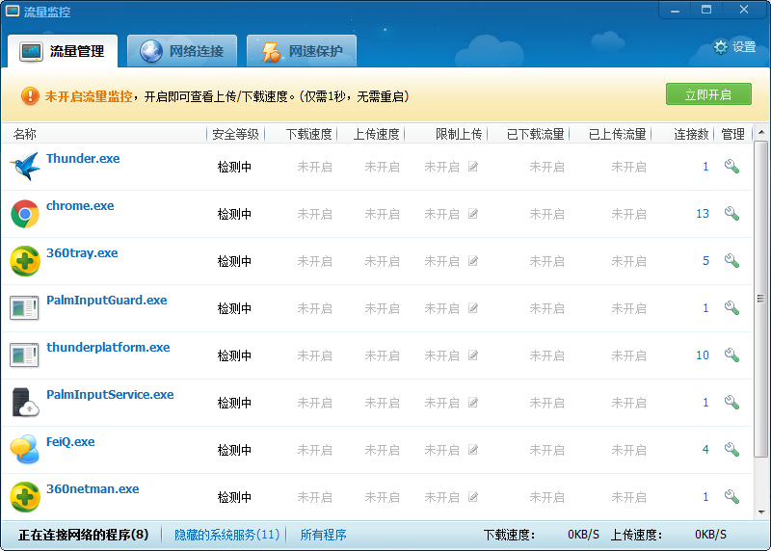The image size is (771, 551).
Task: Click the thunderplatform.exe process name
Action: 108,348
